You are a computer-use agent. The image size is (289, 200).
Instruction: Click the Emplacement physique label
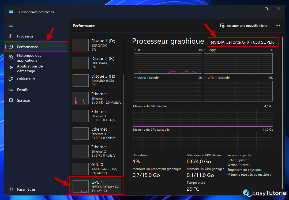(245, 170)
